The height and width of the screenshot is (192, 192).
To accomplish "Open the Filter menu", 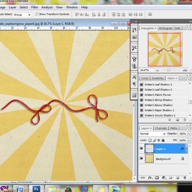I will click(x=35, y=7).
